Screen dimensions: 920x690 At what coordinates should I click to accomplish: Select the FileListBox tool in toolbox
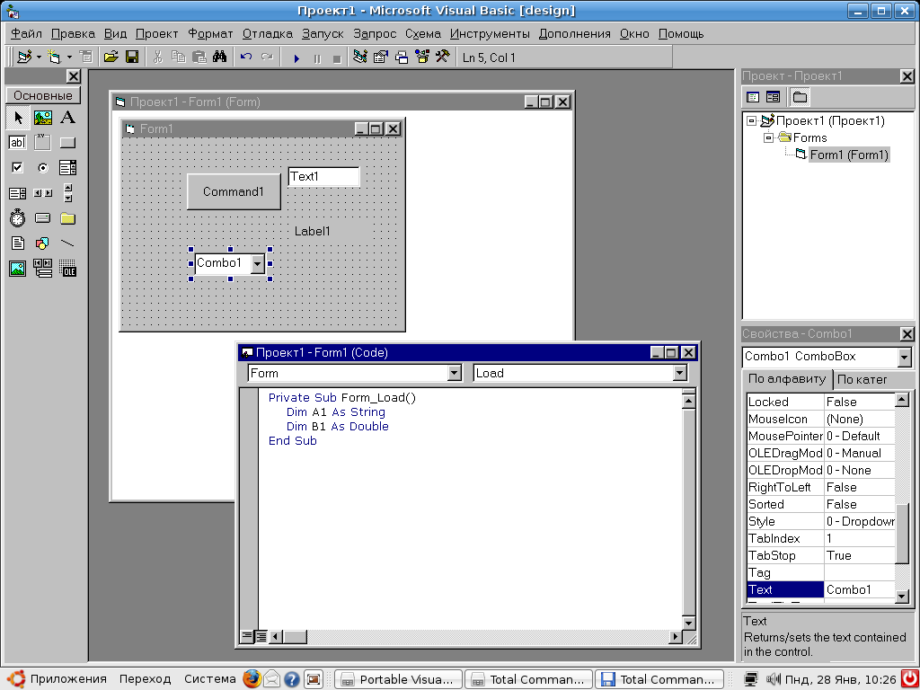[18, 243]
